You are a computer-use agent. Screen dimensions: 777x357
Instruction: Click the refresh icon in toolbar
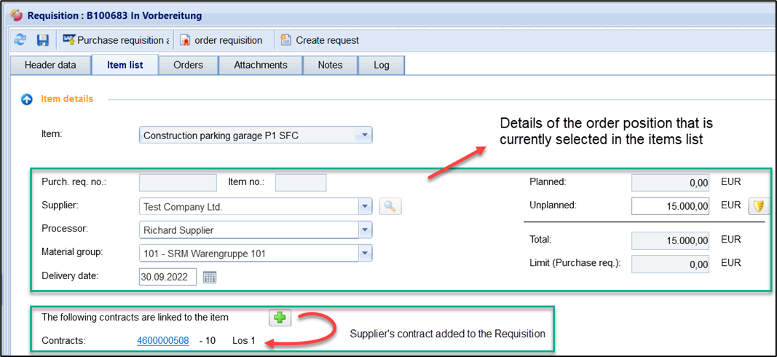(x=20, y=40)
